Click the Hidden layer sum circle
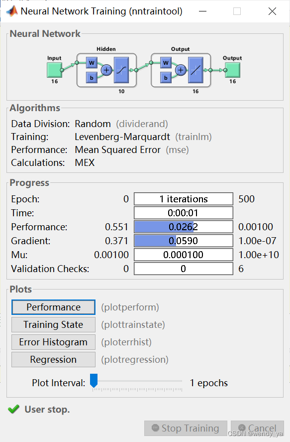Screen dimensions: 290x442 pos(106,70)
